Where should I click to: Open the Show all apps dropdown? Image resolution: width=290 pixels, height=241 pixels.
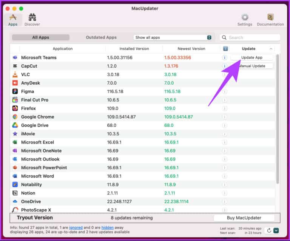[173, 37]
